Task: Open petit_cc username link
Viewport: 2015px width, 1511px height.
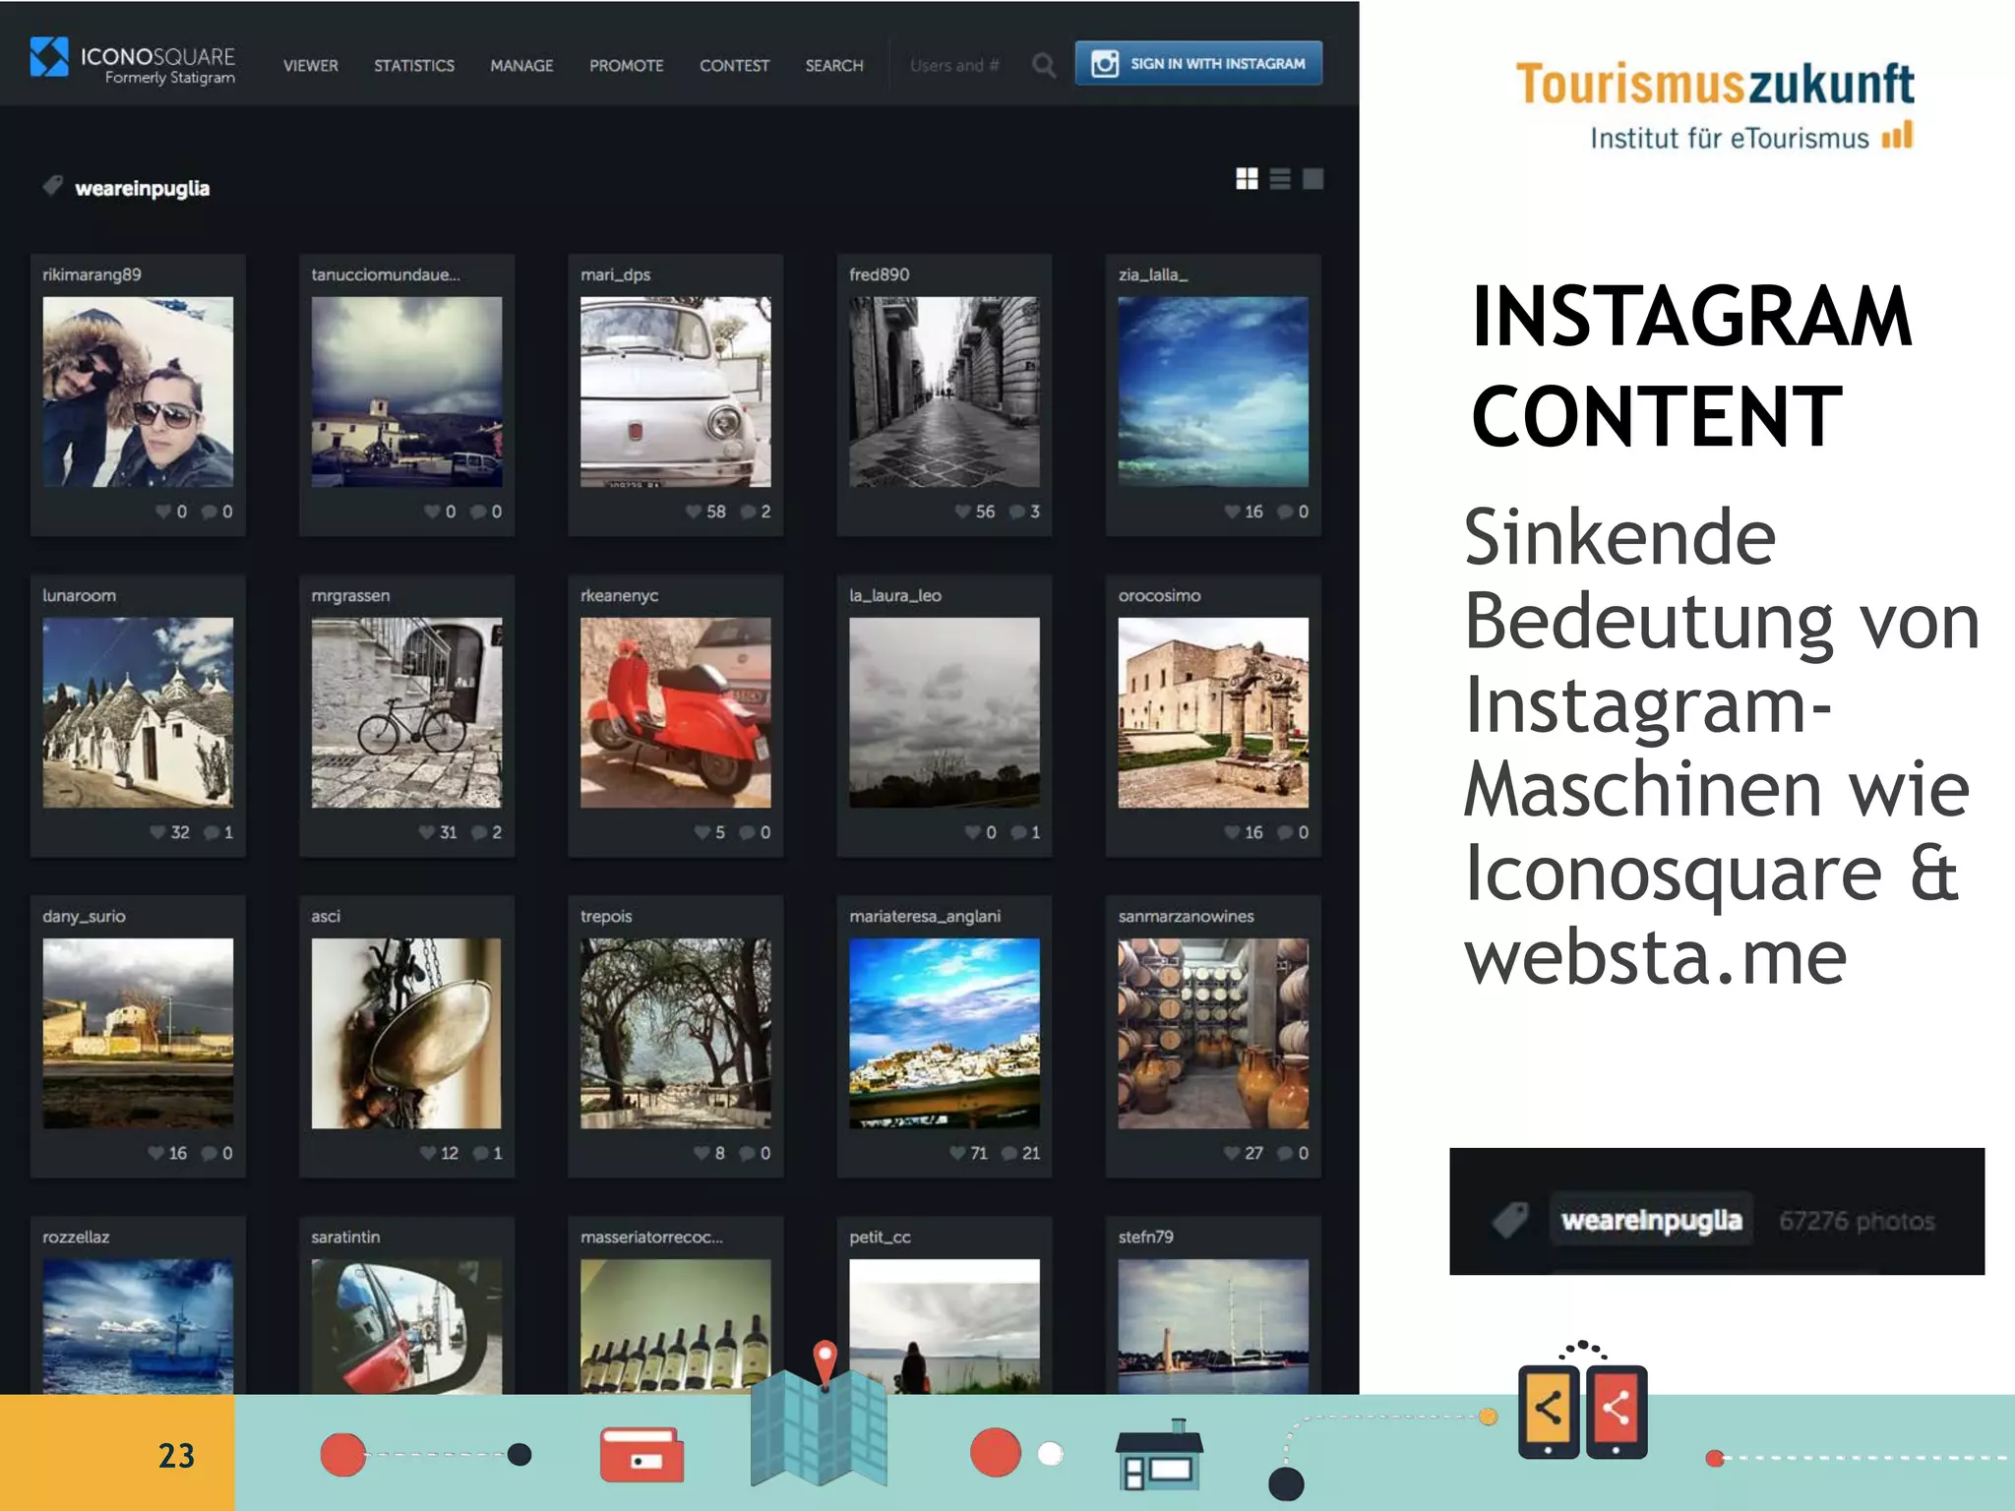Action: pyautogui.click(x=880, y=1237)
